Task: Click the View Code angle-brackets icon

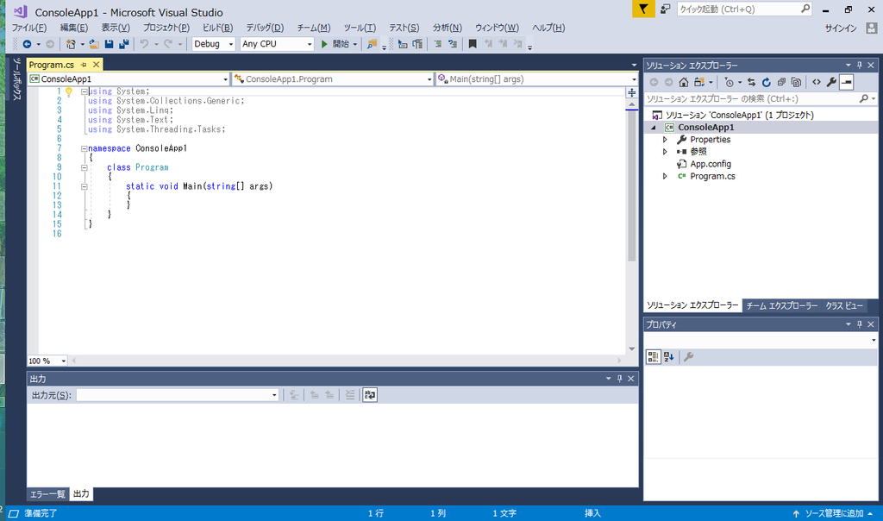Action: tap(817, 82)
